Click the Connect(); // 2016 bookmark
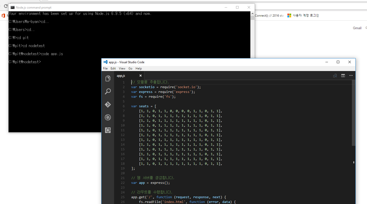 [x=269, y=16]
